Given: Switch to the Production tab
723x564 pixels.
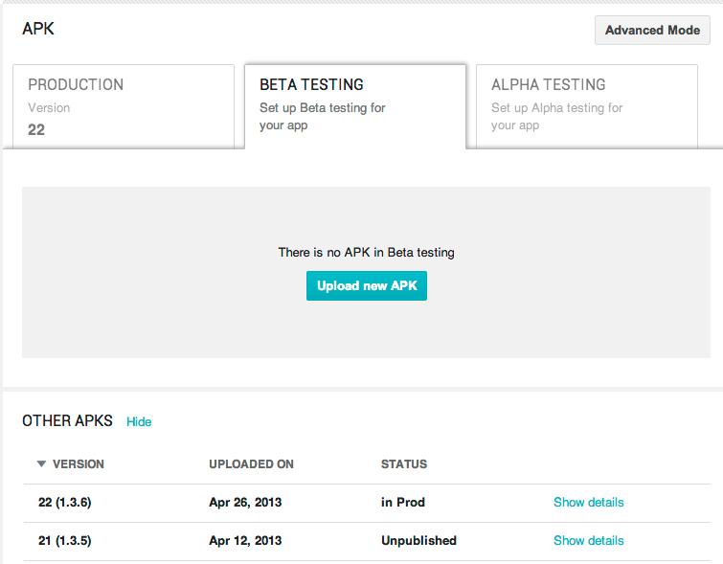Looking at the screenshot, I should coord(123,106).
